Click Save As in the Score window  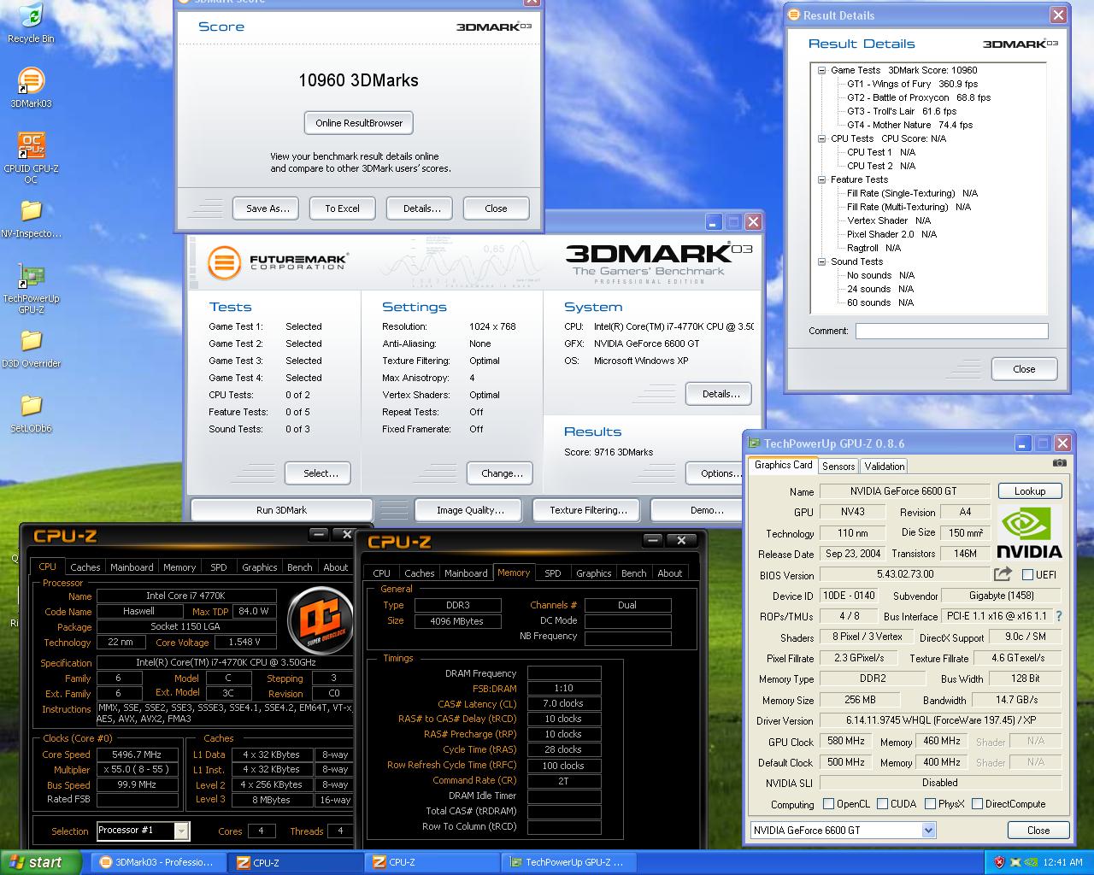(x=268, y=208)
